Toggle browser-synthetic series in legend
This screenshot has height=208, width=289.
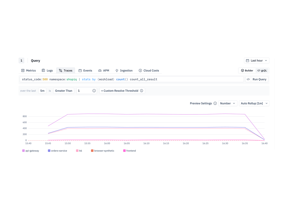103,151
